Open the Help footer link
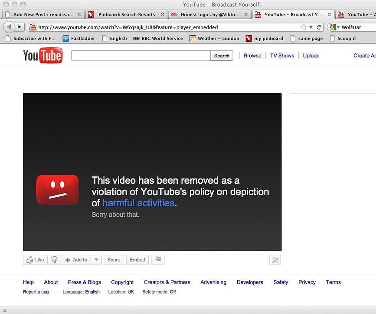This screenshot has height=314, width=376. pos(28,282)
